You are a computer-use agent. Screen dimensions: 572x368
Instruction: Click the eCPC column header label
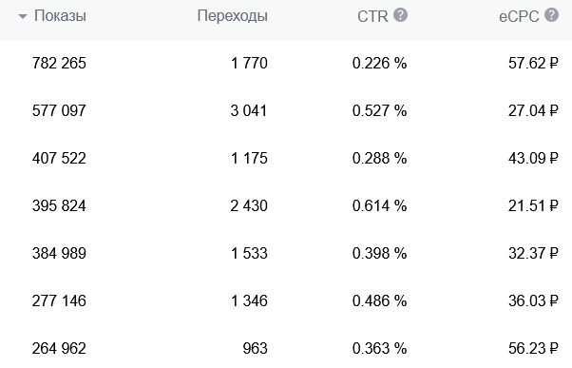[x=519, y=16]
